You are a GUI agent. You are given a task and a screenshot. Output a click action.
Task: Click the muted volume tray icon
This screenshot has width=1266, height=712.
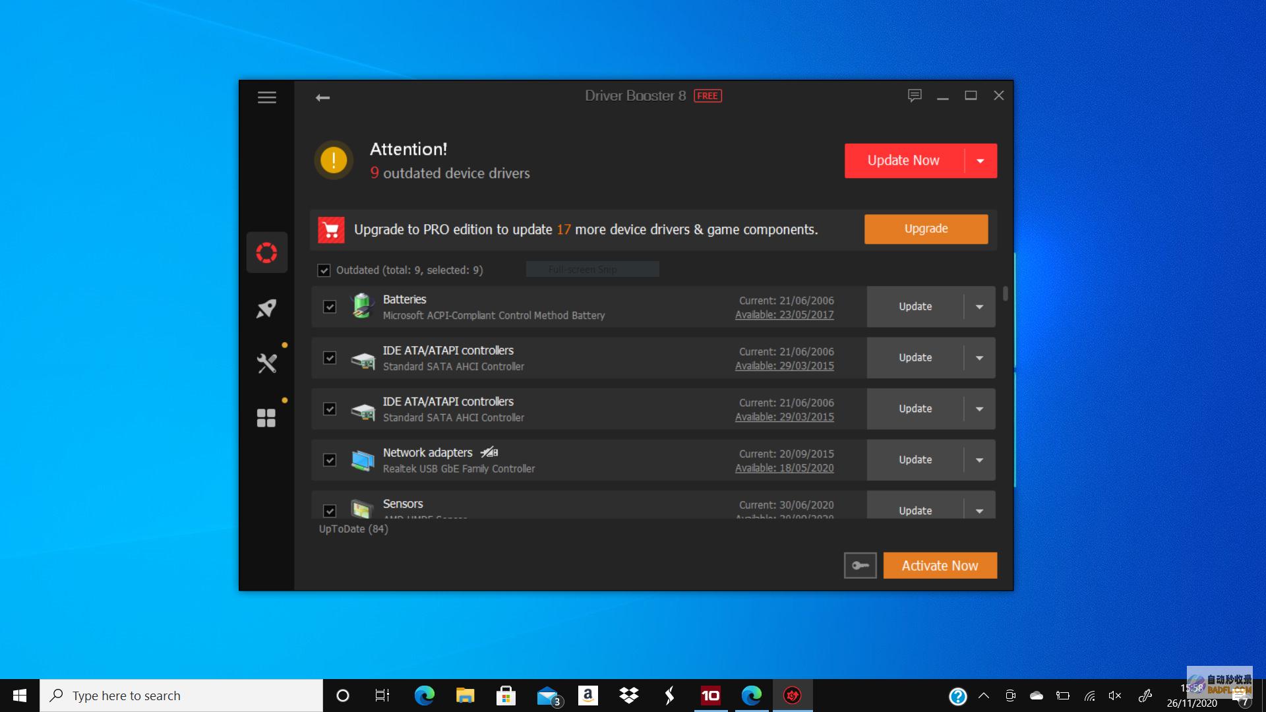[x=1115, y=696]
